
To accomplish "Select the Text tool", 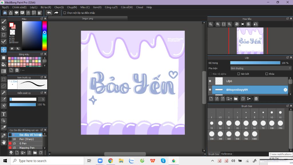I will pyautogui.click(x=3, y=114).
